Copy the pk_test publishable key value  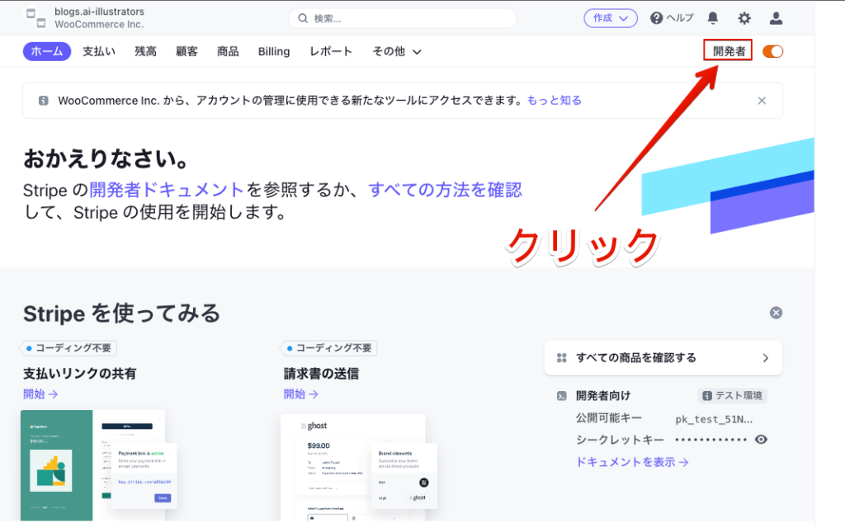coord(714,418)
